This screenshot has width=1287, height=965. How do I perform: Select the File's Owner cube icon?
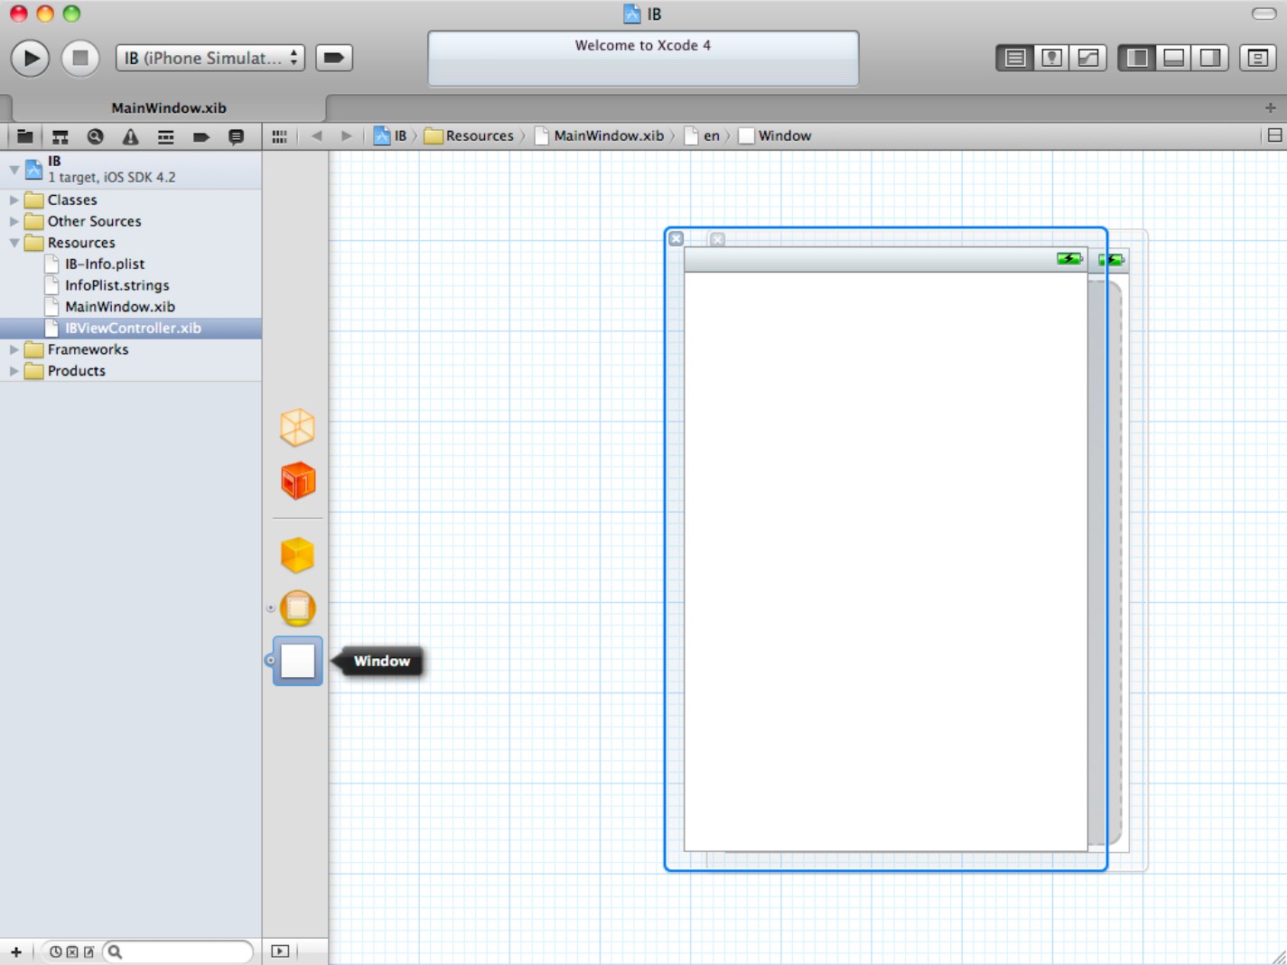click(297, 427)
